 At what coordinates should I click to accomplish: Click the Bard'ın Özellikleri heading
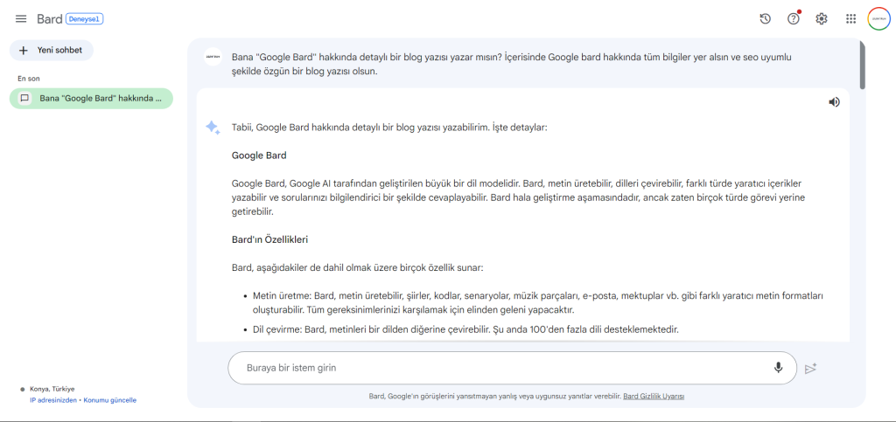[x=269, y=239]
